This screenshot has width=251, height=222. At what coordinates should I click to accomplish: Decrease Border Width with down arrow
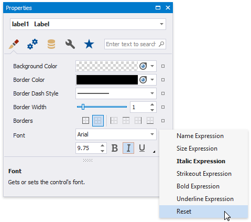click(x=152, y=110)
